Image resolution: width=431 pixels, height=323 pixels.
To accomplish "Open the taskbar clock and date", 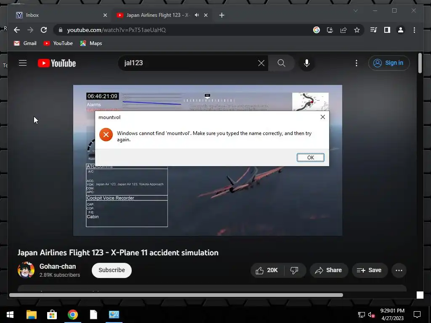I will click(x=393, y=315).
